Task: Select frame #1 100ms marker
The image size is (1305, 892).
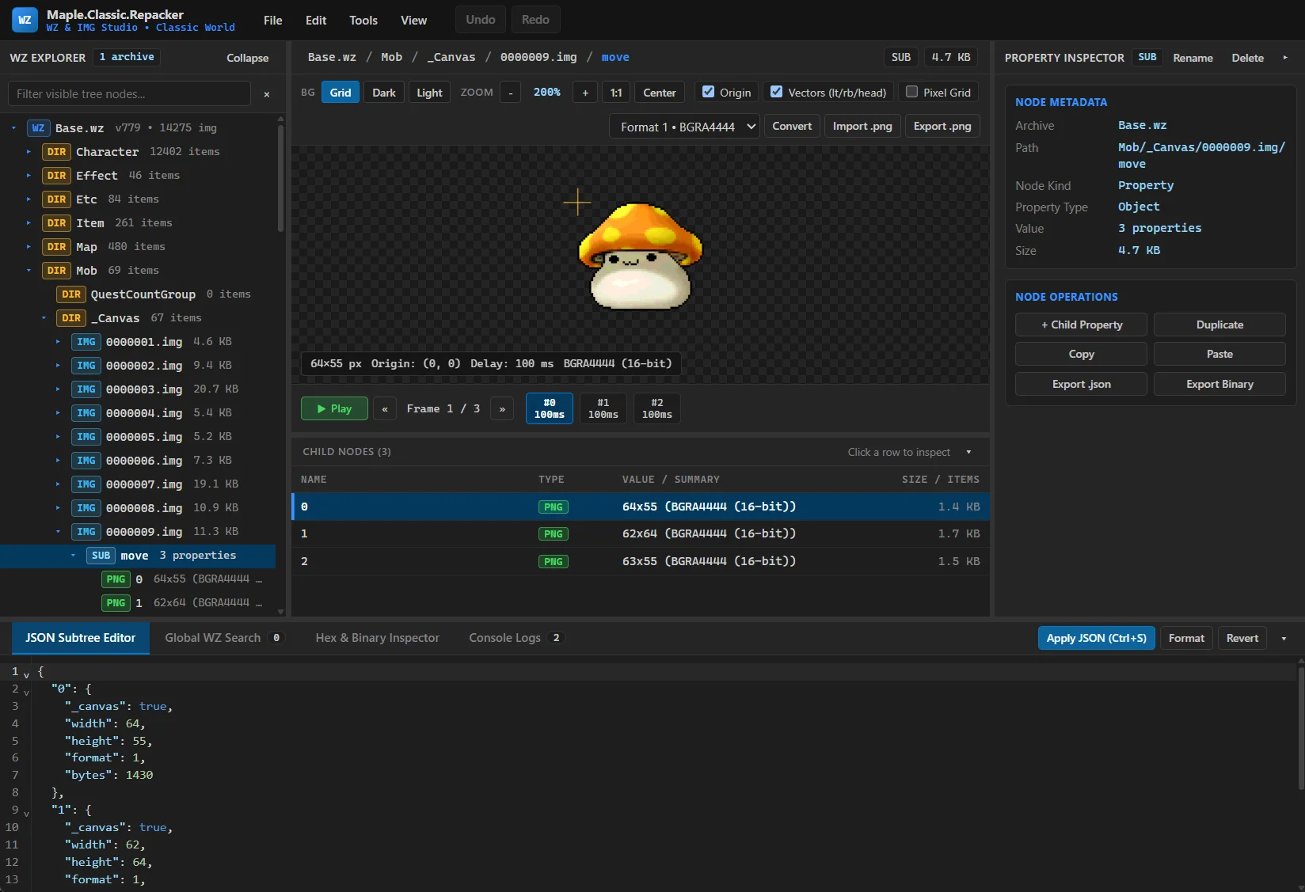Action: point(603,408)
